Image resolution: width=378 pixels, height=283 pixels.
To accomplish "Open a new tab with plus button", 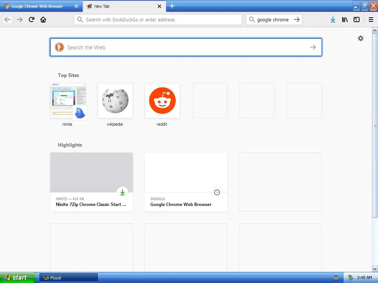I will [x=172, y=6].
